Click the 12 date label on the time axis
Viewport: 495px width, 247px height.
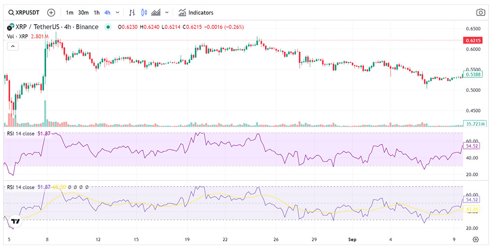(98, 239)
